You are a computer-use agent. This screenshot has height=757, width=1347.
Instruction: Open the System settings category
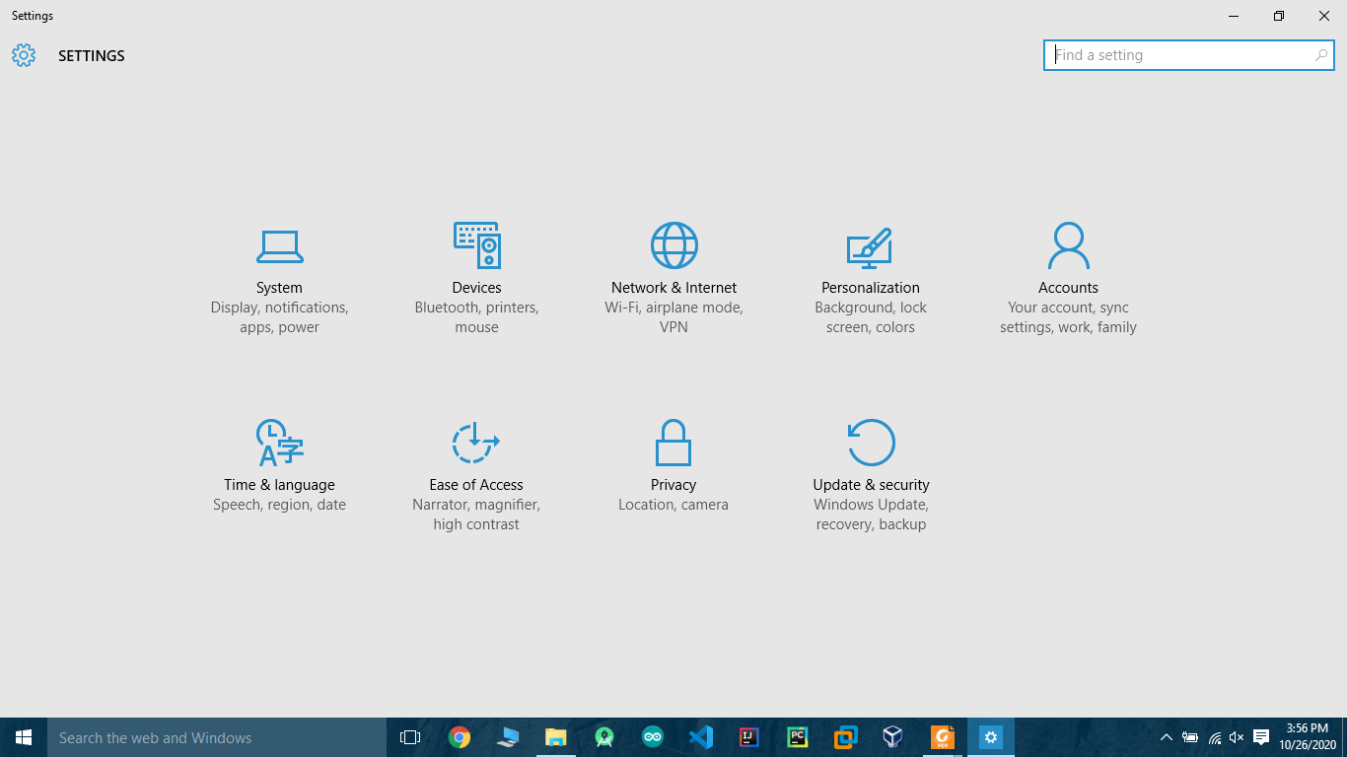coord(279,279)
